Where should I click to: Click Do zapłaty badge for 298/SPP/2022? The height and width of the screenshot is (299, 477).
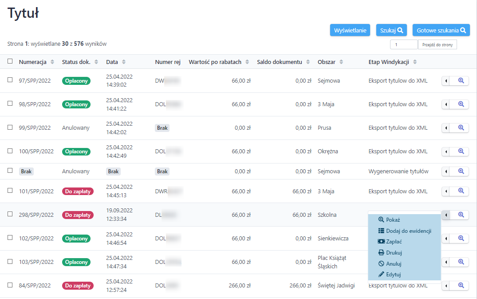[x=78, y=215]
